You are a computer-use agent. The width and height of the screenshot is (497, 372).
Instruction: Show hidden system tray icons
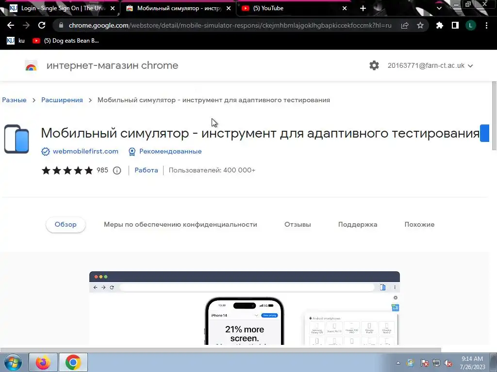point(398,363)
